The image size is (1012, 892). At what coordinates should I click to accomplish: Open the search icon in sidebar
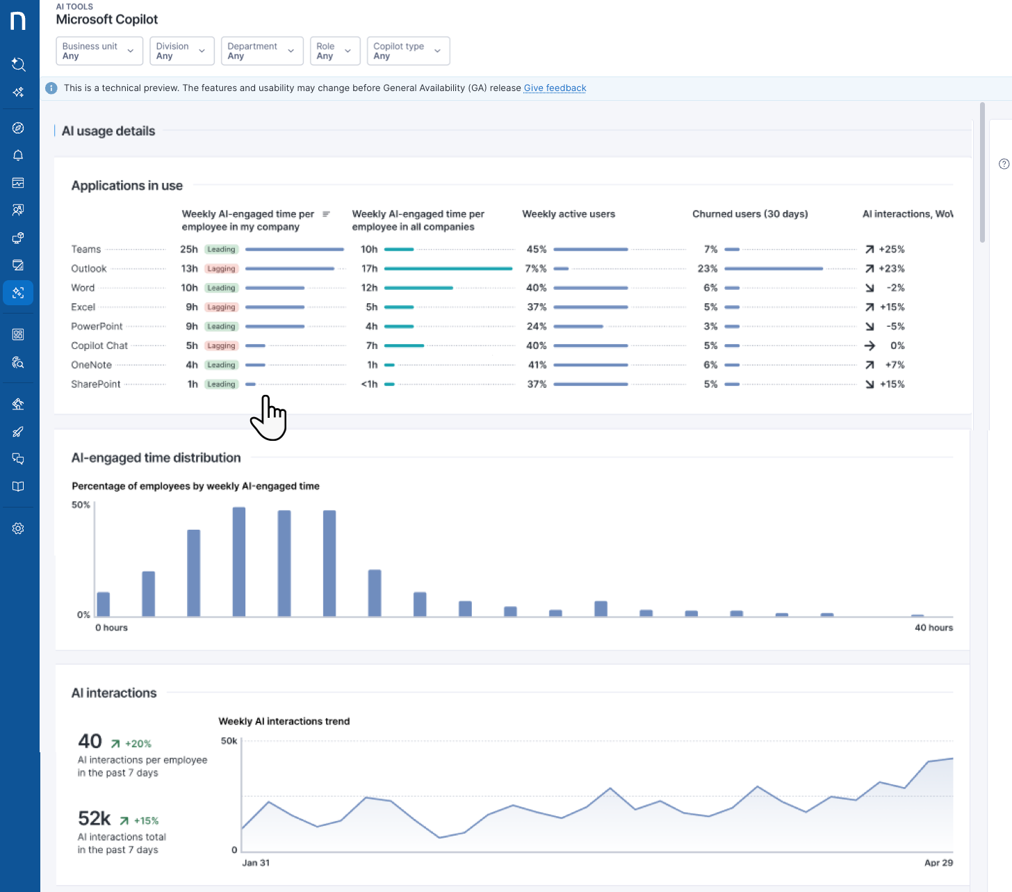19,65
